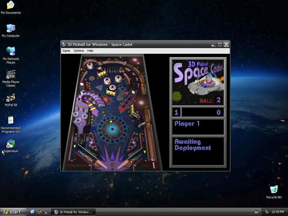
Task: Select the My Computer desktop icon
Action: click(11, 31)
